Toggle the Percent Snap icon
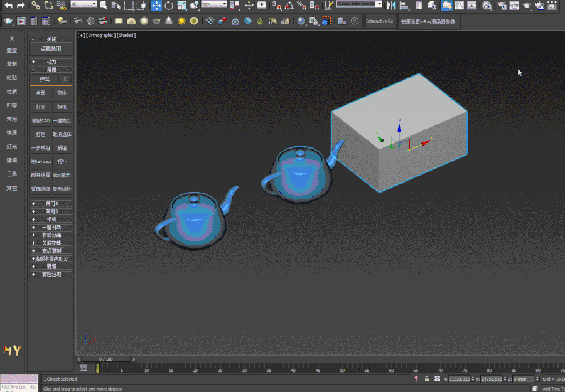Image resolution: width=565 pixels, height=392 pixels. tap(301, 5)
